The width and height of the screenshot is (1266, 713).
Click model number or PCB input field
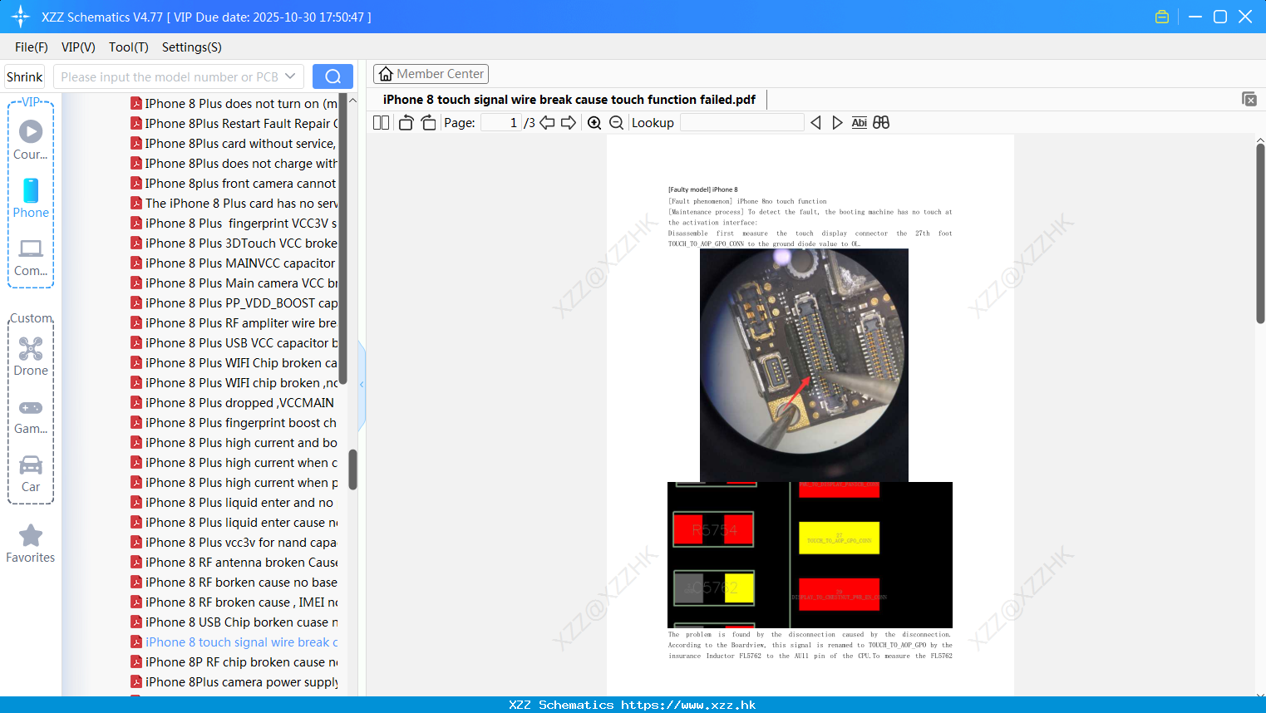point(169,76)
